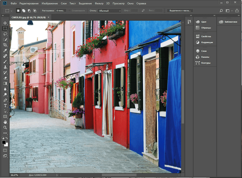Viewport: 242px width, 178px height.
Task: Select the Rectangular Marquee tool
Action: click(x=5, y=28)
